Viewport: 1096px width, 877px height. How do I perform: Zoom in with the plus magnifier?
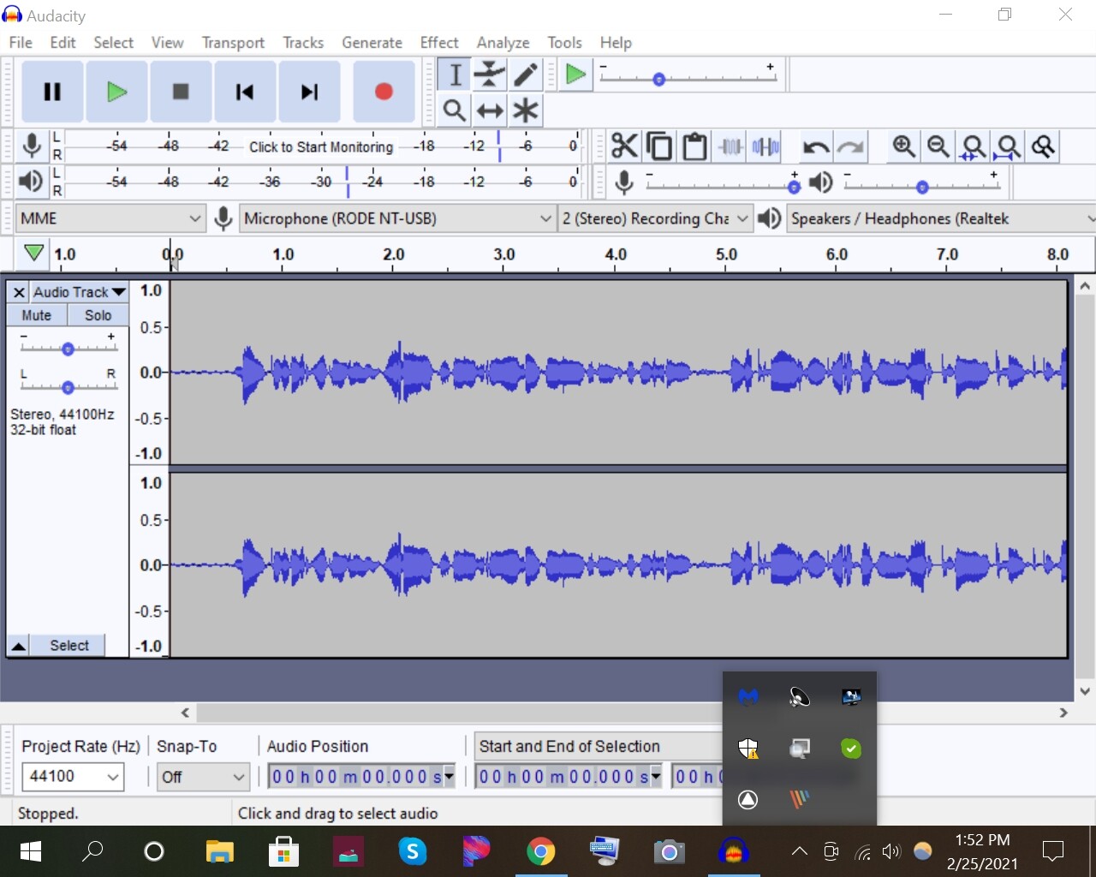pos(903,146)
